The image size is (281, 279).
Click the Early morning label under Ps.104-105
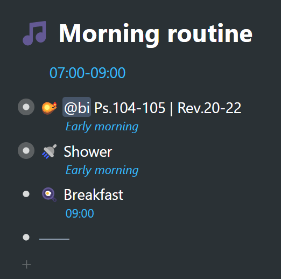coord(102,127)
